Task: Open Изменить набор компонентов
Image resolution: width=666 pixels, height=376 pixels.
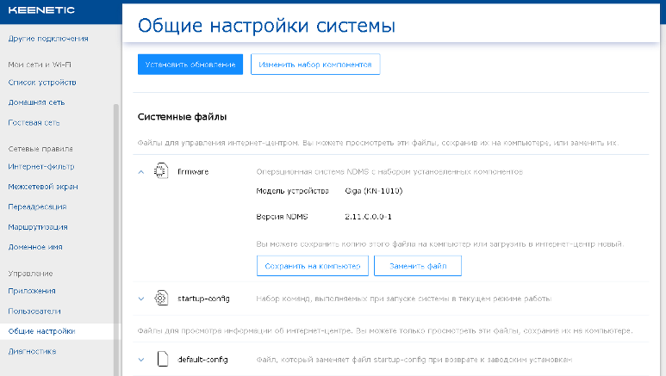Action: [x=315, y=64]
